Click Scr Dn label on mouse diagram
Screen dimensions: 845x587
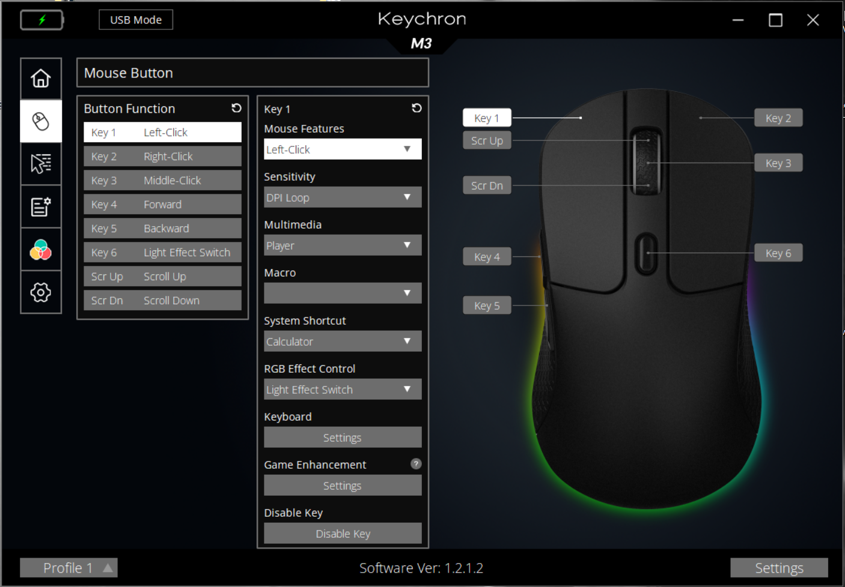(x=487, y=185)
